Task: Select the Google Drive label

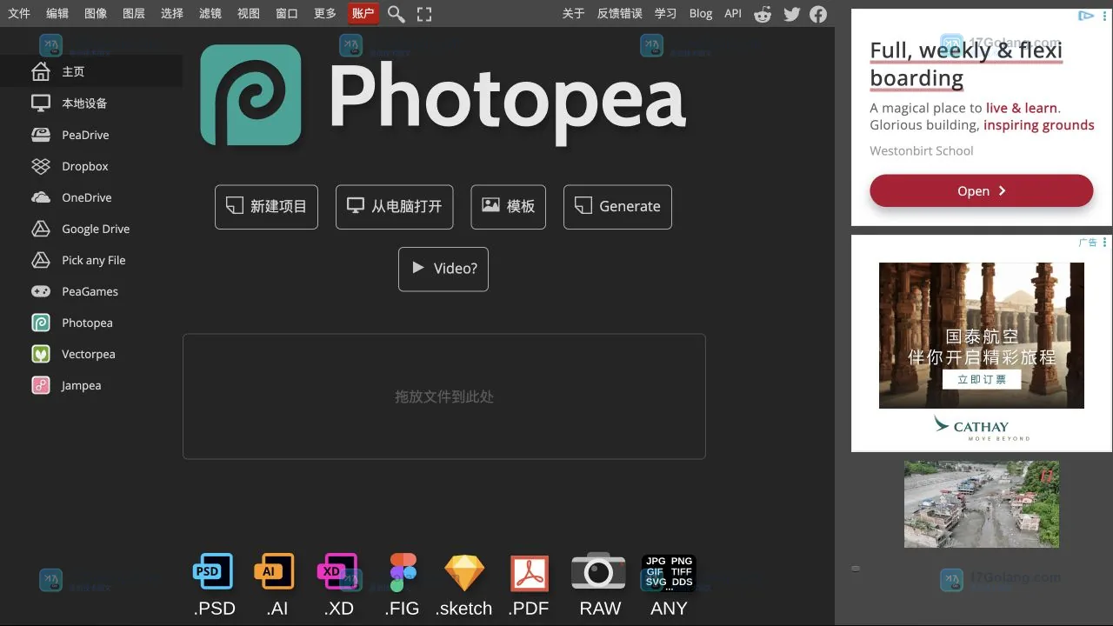Action: [96, 229]
